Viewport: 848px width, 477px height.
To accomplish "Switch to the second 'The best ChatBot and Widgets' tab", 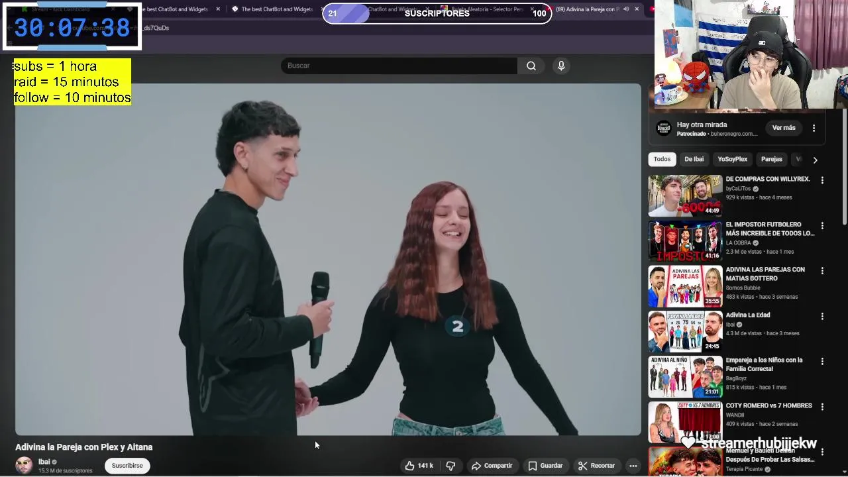I will (277, 9).
